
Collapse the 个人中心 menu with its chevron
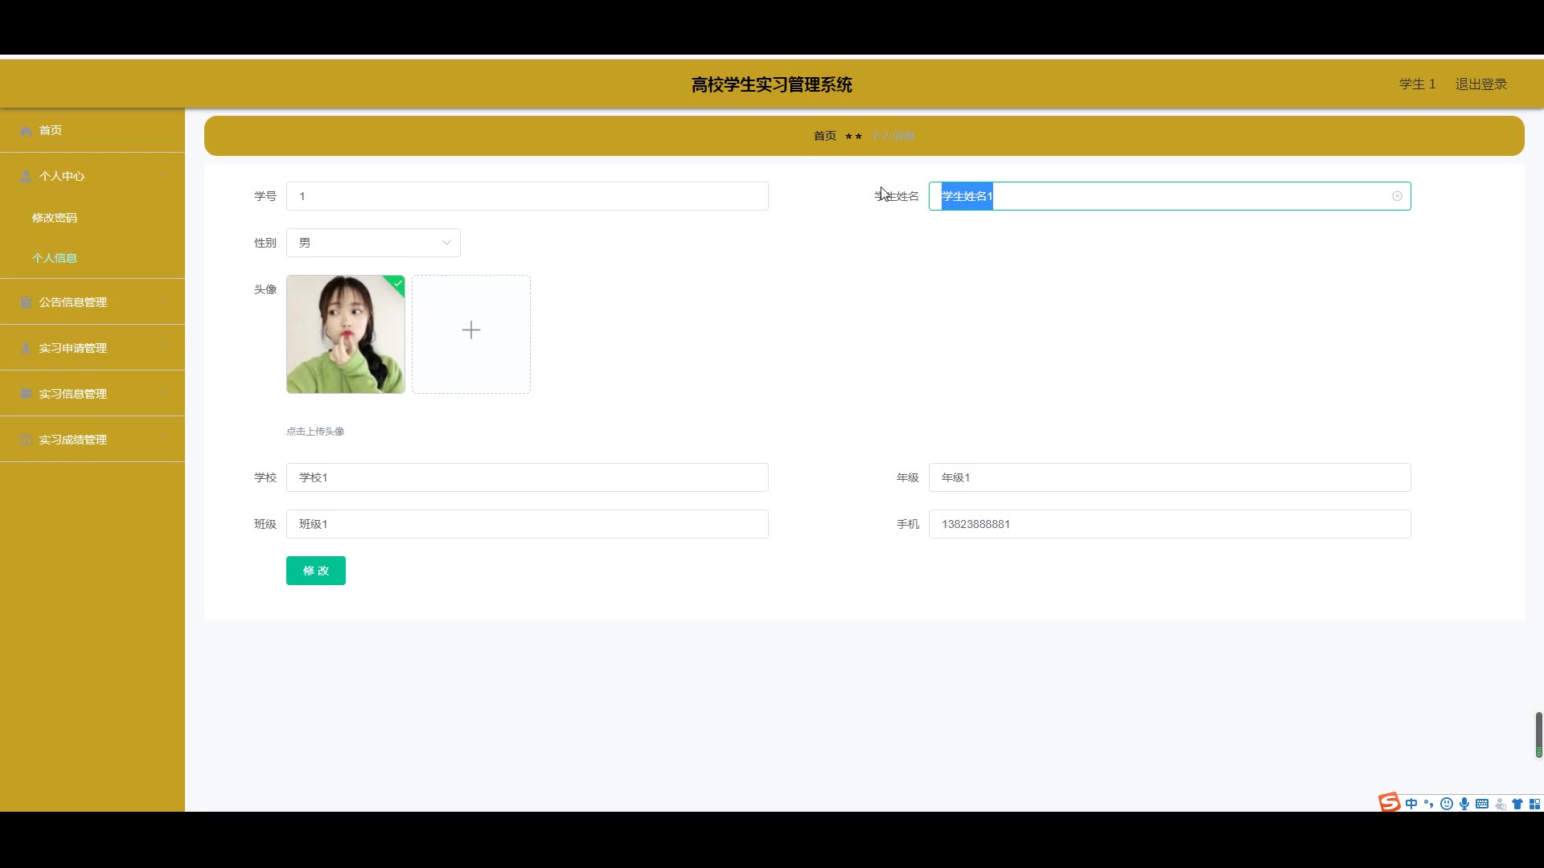[x=164, y=176]
